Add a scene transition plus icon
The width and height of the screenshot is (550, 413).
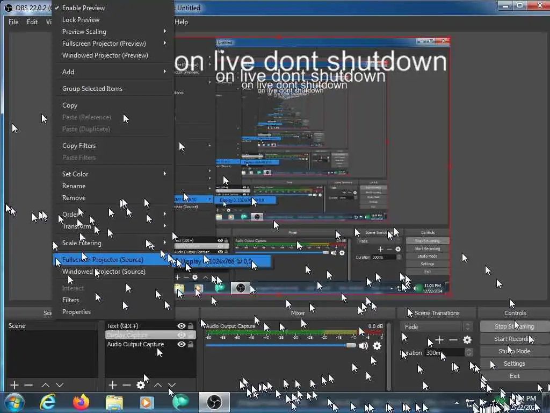(x=439, y=340)
